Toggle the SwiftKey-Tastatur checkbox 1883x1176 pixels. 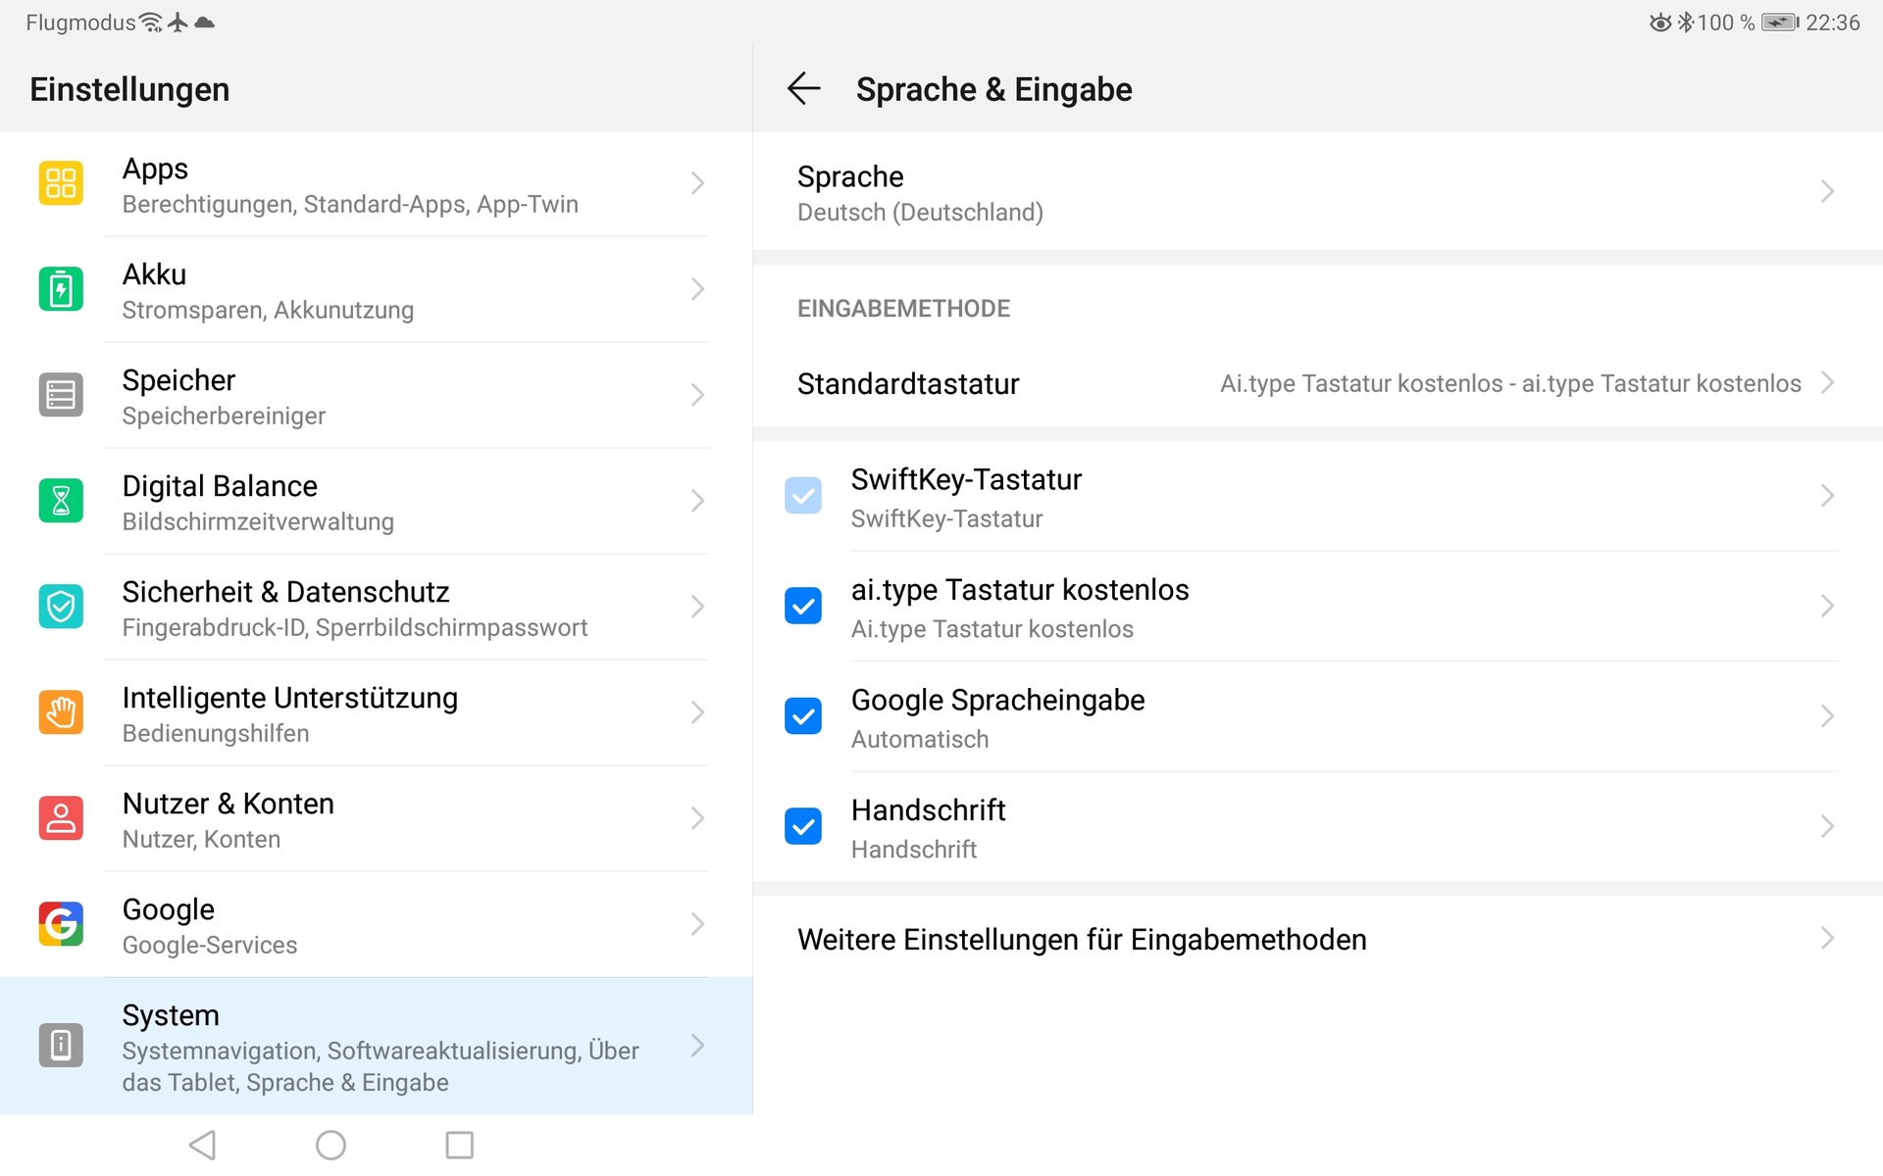803,496
